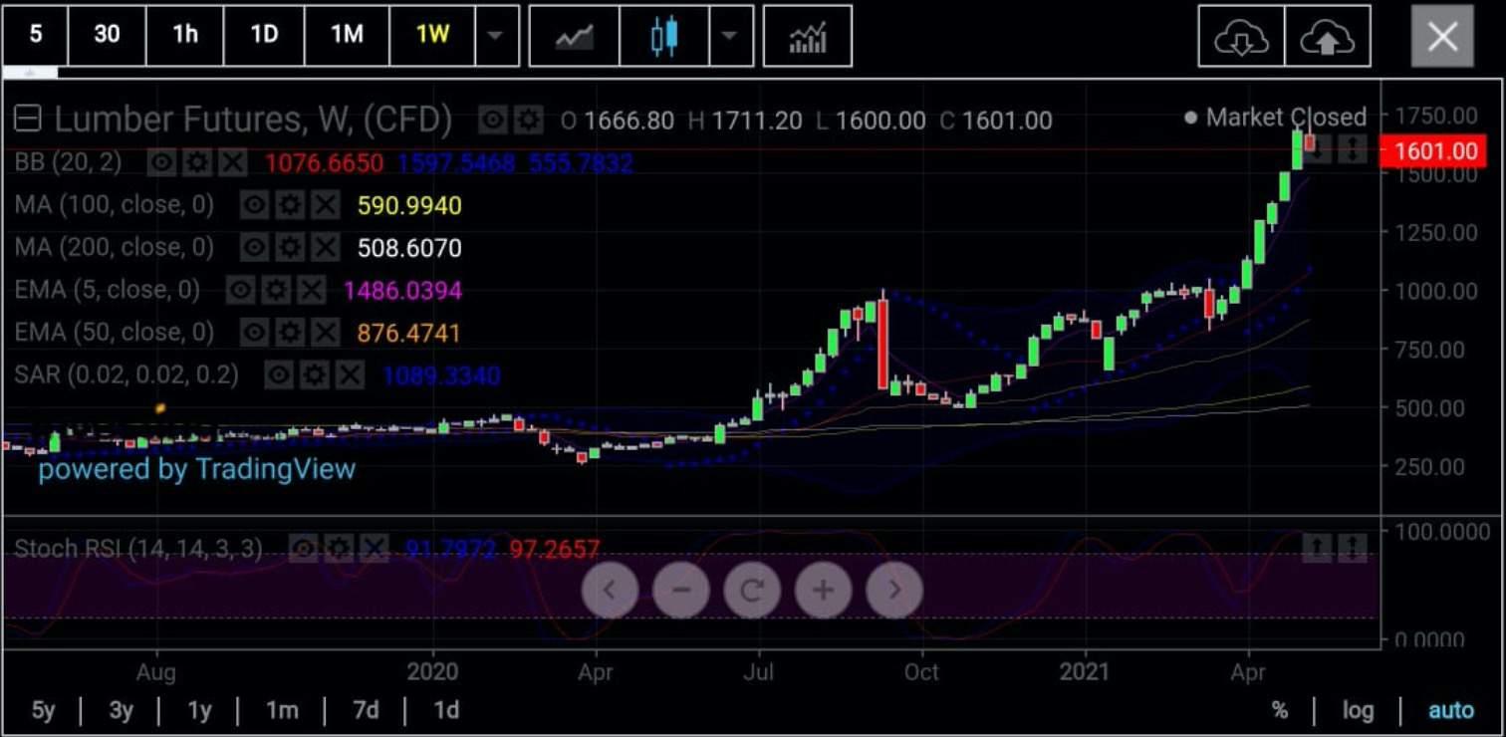Open EMA (5, close, 0) settings gear
This screenshot has height=737, width=1506.
click(x=276, y=290)
